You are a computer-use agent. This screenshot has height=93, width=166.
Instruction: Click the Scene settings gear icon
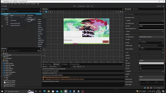(x=120, y=12)
